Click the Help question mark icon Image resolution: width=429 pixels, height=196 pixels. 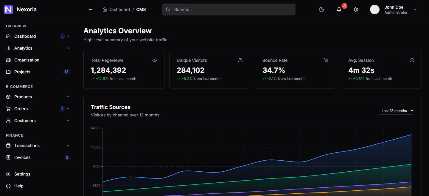tap(8, 186)
